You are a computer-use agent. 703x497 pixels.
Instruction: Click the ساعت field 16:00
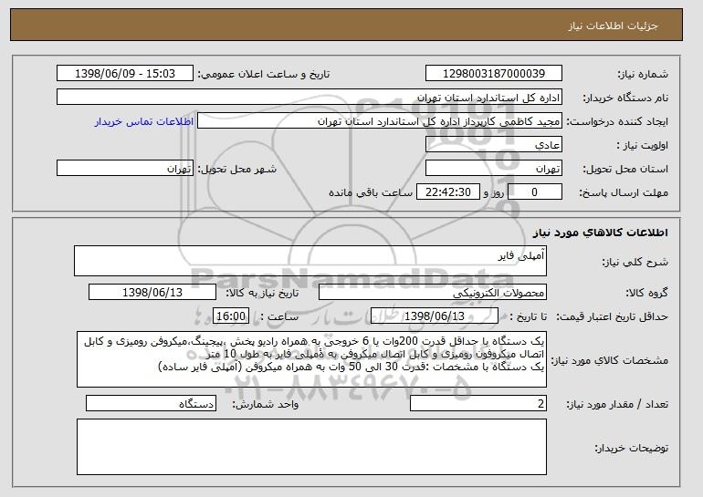[231, 316]
